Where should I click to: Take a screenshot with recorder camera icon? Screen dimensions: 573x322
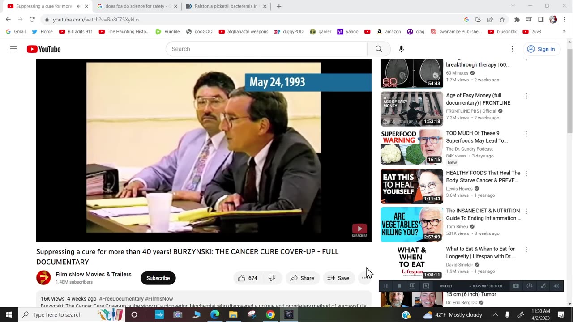coord(516,286)
